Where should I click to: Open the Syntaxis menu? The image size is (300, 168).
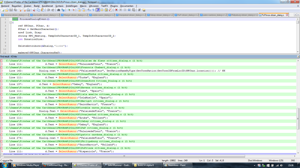click(x=59, y=6)
